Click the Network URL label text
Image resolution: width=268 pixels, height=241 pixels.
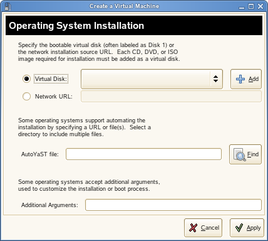click(54, 97)
